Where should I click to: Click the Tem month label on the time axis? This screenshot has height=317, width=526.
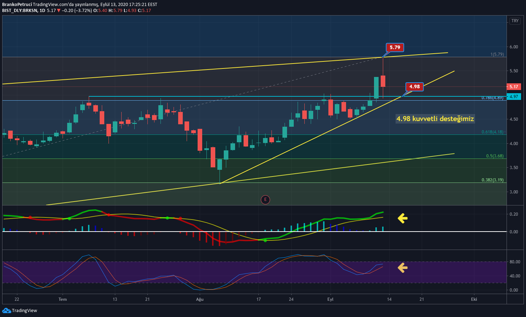63,299
